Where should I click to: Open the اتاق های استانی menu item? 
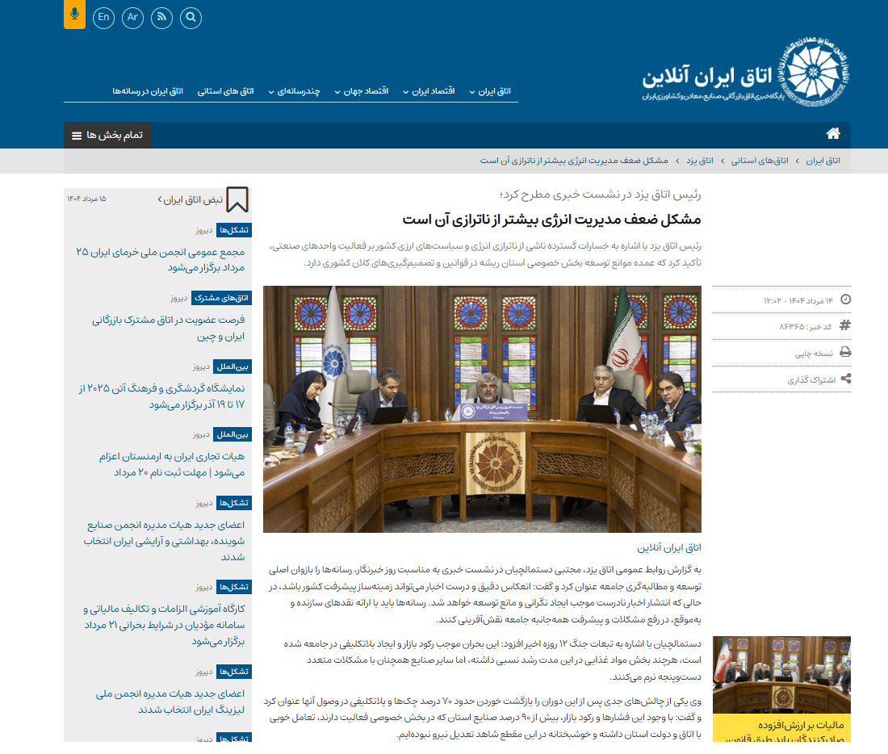pyautogui.click(x=225, y=91)
